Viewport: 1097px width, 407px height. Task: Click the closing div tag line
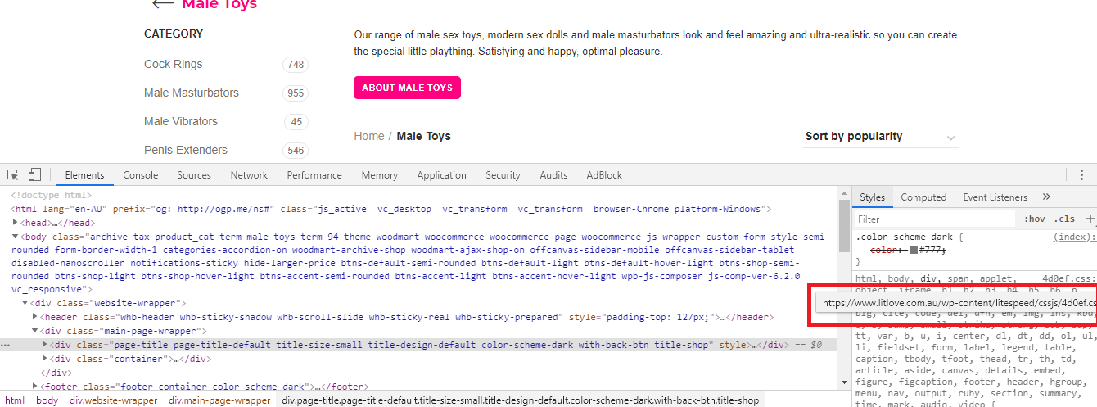56,373
